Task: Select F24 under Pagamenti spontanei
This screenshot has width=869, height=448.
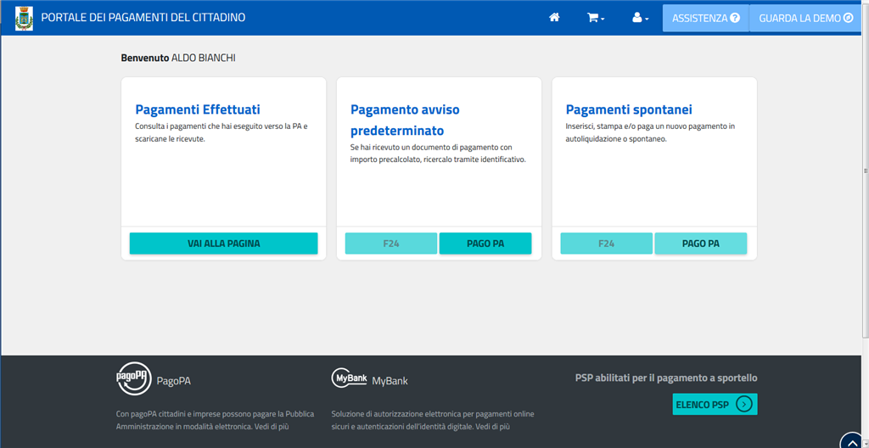Action: (607, 244)
